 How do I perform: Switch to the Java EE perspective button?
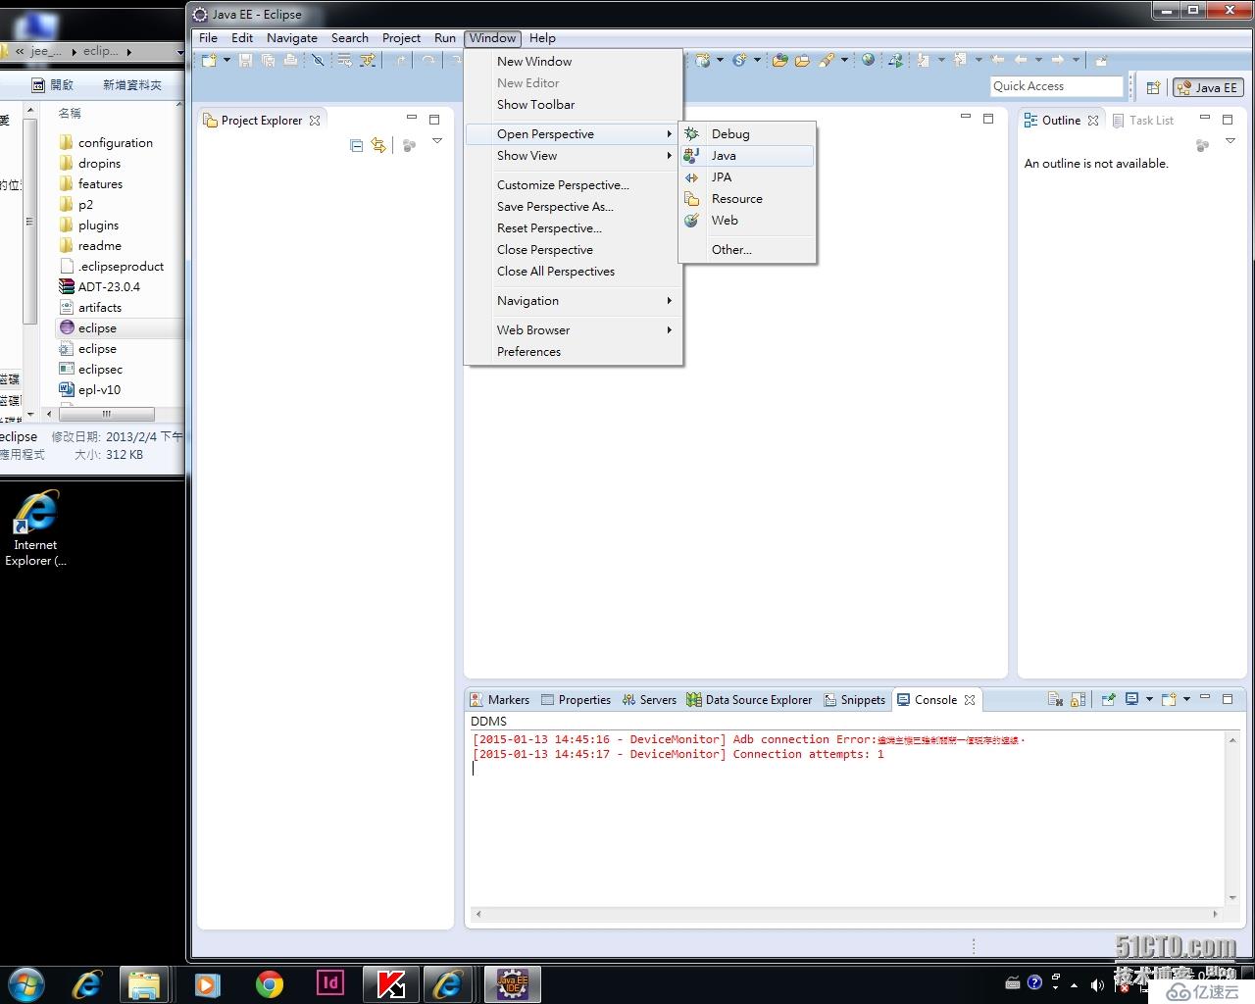[1208, 87]
